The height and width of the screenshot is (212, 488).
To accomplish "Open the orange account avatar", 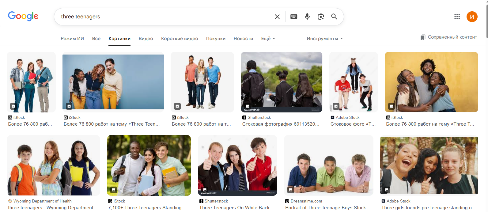I will [x=472, y=17].
